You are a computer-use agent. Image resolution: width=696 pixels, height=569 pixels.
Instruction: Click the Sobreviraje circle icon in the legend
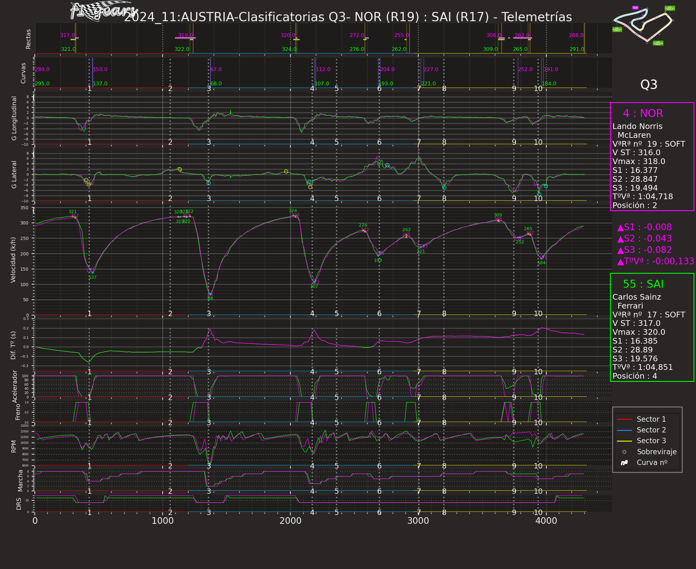click(624, 452)
